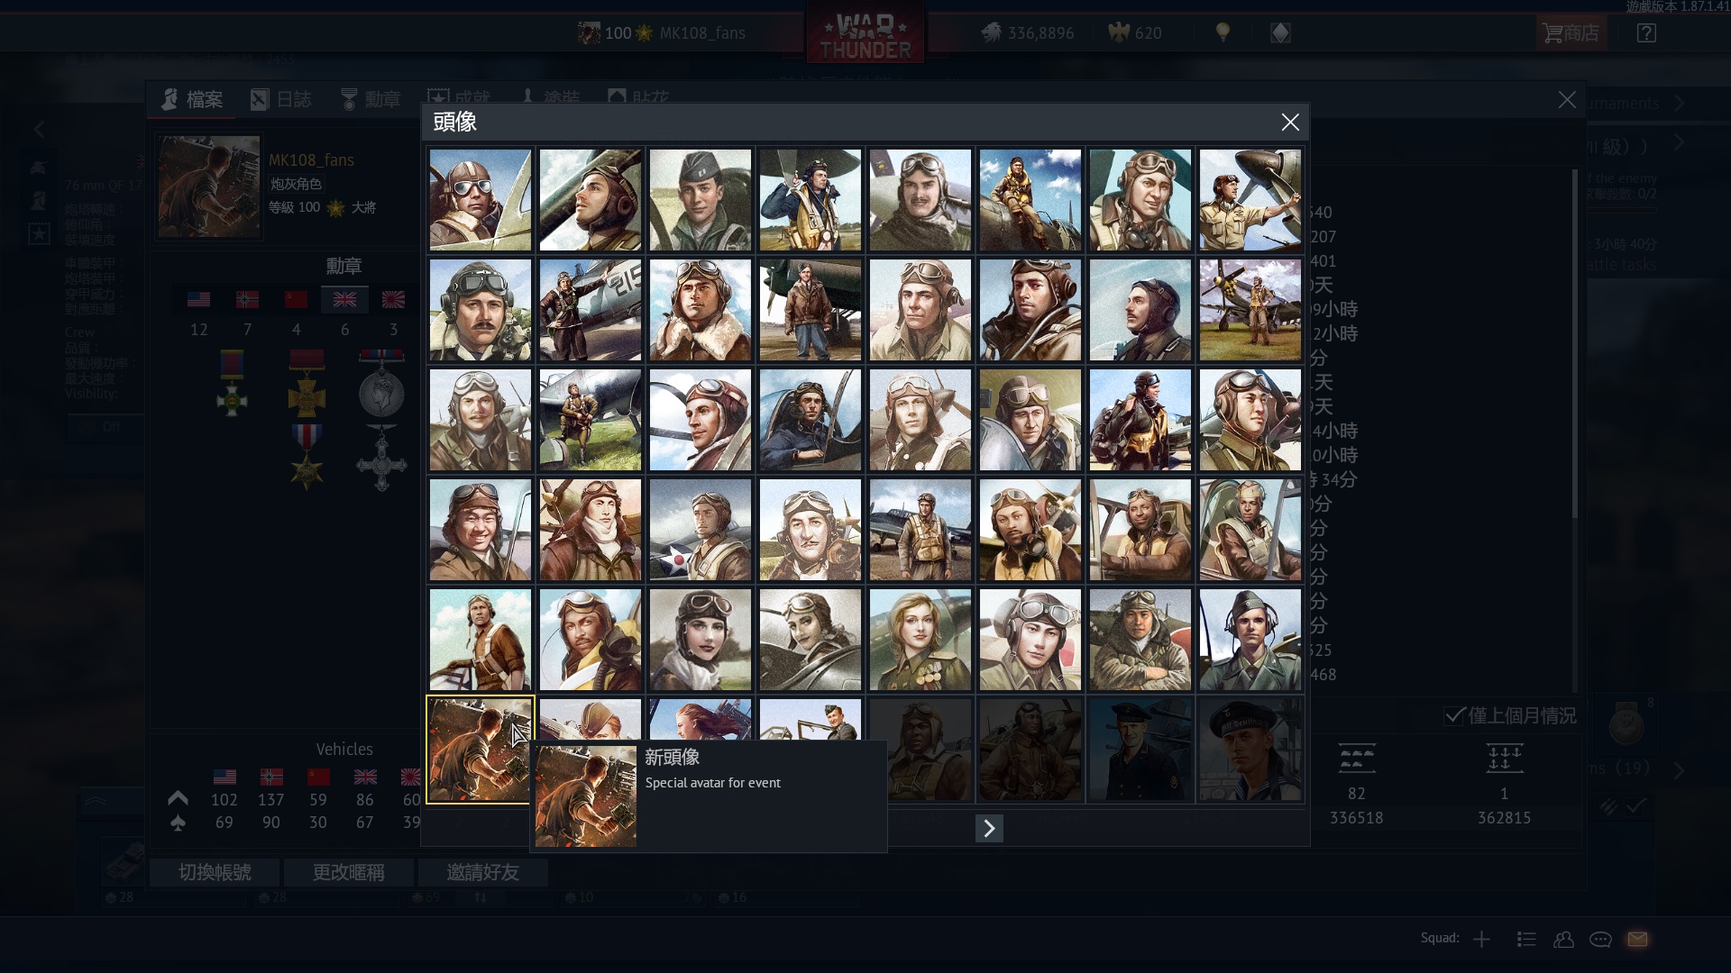Select the Japanese flag in medals section
The image size is (1731, 973).
[393, 299]
